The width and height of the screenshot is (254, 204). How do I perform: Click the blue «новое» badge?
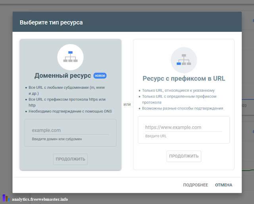click(x=100, y=76)
